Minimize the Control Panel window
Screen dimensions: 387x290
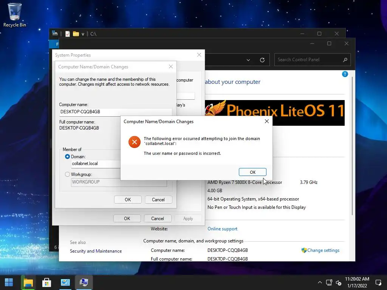[x=312, y=43]
